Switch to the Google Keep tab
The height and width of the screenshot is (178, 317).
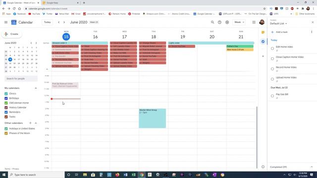pos(60,3)
